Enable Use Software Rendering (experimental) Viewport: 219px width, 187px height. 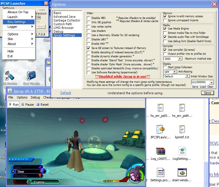(88, 72)
